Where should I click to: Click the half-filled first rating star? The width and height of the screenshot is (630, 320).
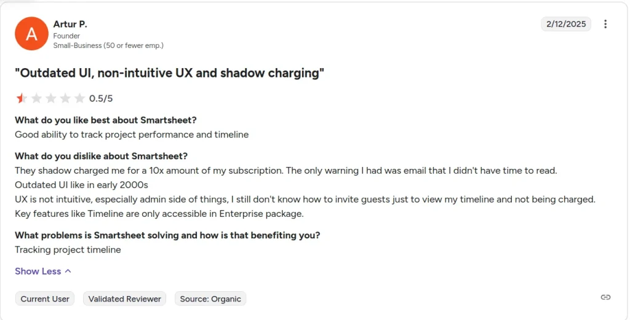pos(22,98)
